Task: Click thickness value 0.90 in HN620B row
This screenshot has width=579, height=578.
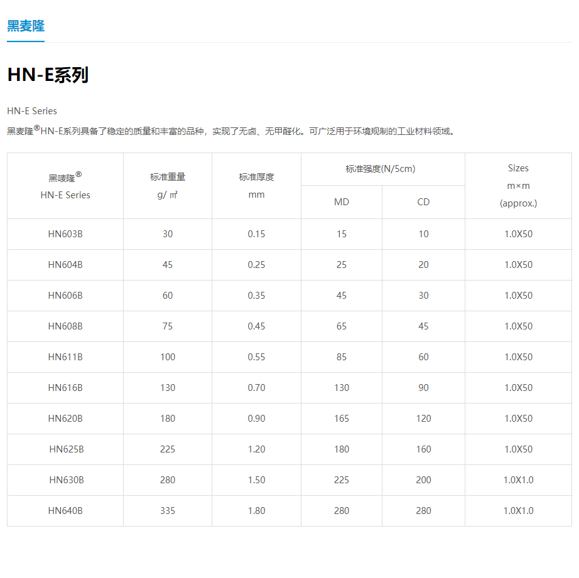Action: 257,419
